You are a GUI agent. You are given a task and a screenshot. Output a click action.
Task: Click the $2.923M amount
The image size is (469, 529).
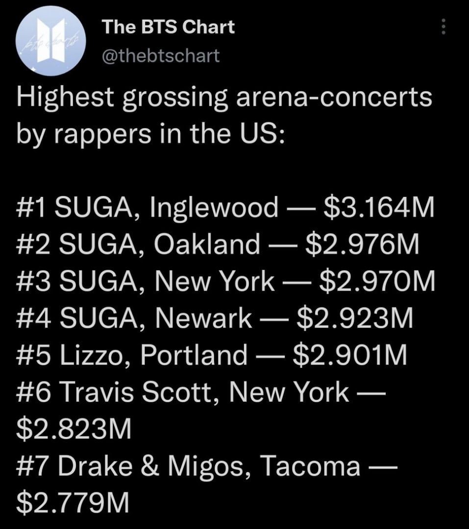tap(355, 319)
